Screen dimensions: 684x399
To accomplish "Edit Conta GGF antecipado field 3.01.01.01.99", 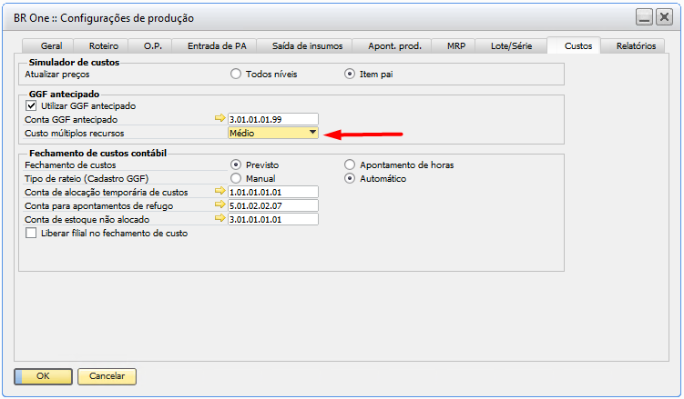I will click(273, 119).
